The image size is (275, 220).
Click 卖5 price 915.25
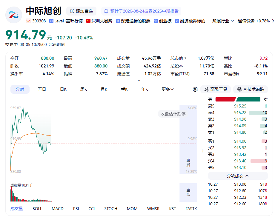(x=240, y=106)
